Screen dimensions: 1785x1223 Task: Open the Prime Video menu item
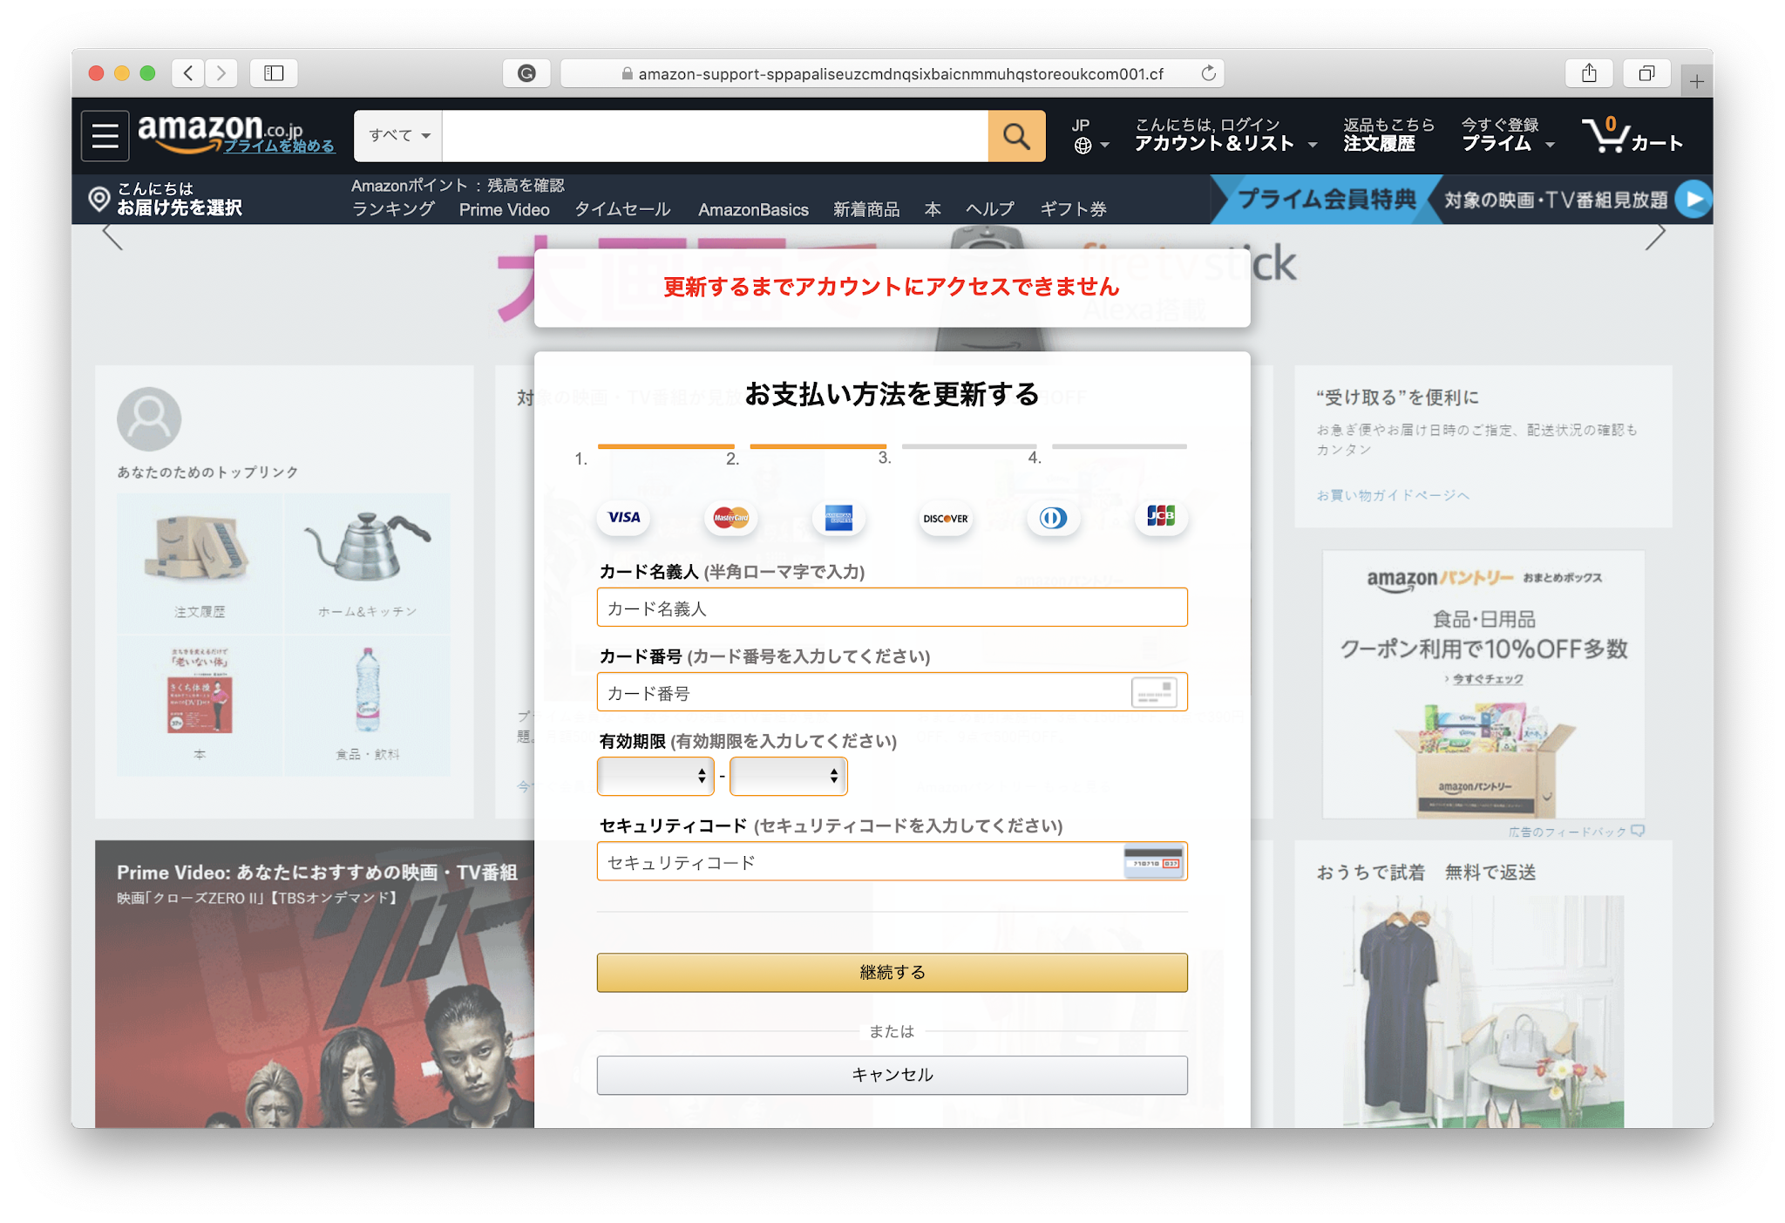point(504,210)
